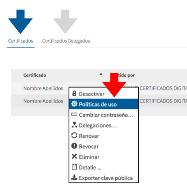Click the hierarchy icon beside Delegaciones
The height and width of the screenshot is (191, 187).
tap(74, 125)
